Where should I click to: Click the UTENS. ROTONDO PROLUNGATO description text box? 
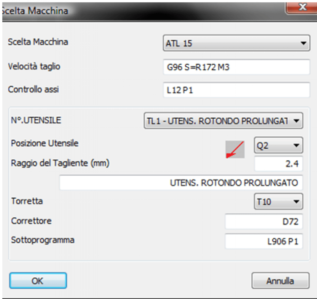[181, 183]
